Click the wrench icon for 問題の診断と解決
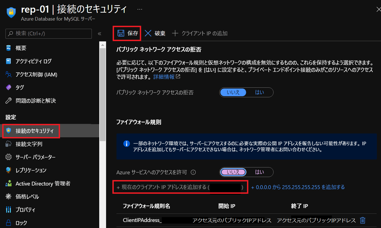Viewport: 381px width, 228px height. [8, 101]
